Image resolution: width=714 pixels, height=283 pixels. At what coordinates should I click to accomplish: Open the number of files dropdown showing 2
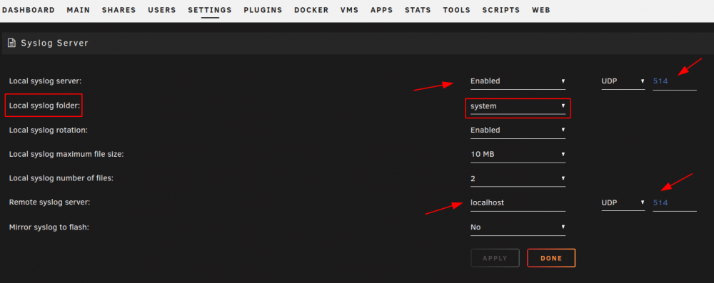(x=518, y=179)
